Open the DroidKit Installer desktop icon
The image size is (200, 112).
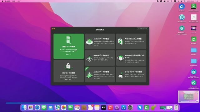[x=193, y=7]
